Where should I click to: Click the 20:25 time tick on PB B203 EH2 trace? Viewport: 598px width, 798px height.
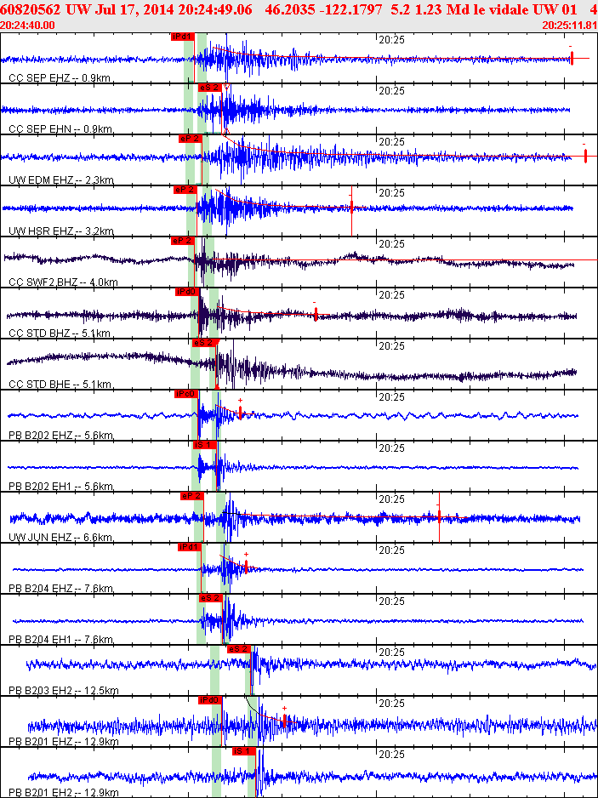coord(391,652)
